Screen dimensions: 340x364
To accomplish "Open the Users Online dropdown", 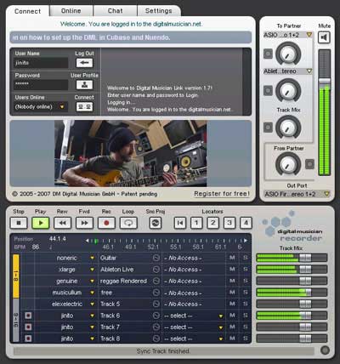I will (62, 107).
